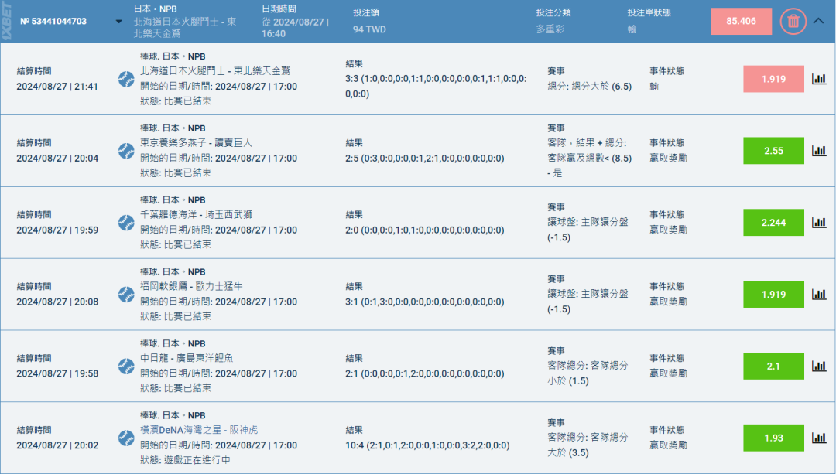Click baseball icon of 中日龍 row
This screenshot has width=836, height=474.
[126, 367]
